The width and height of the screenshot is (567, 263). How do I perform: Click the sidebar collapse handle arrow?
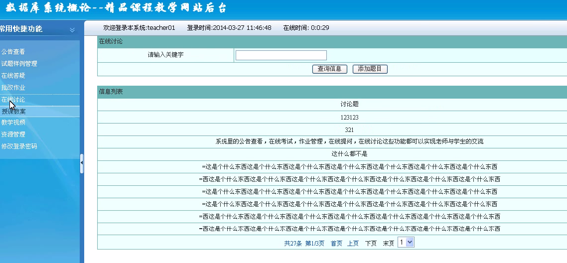coord(82,163)
